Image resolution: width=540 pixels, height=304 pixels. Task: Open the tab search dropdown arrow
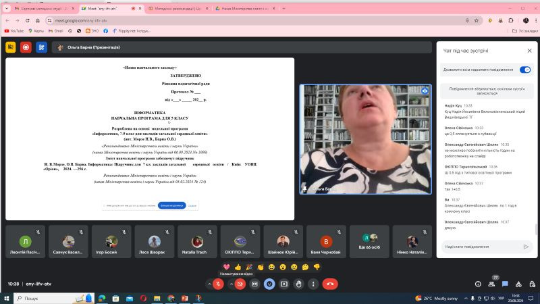[x=7, y=9]
